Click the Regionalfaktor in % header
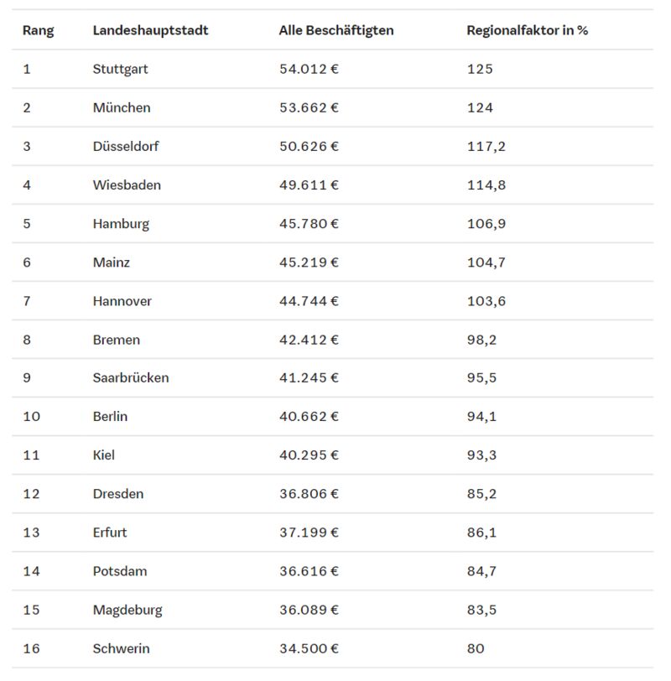This screenshot has height=681, width=671. [527, 30]
